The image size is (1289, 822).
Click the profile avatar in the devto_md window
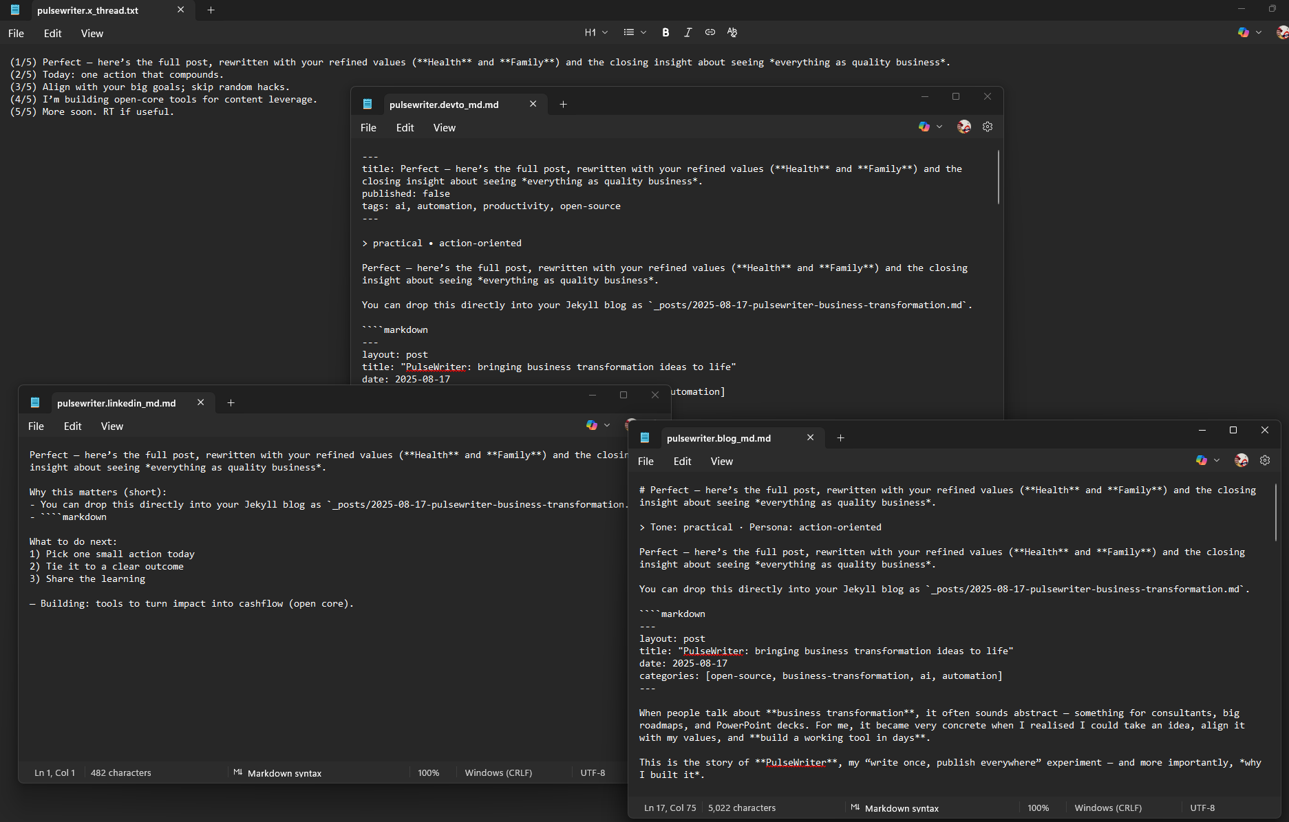point(963,127)
